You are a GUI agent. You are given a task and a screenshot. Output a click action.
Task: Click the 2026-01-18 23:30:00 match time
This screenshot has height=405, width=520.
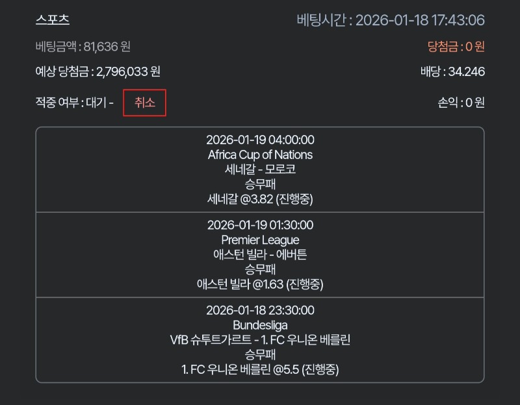[260, 310]
